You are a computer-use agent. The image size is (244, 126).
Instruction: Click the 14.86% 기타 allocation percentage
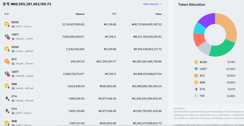(x=231, y=96)
